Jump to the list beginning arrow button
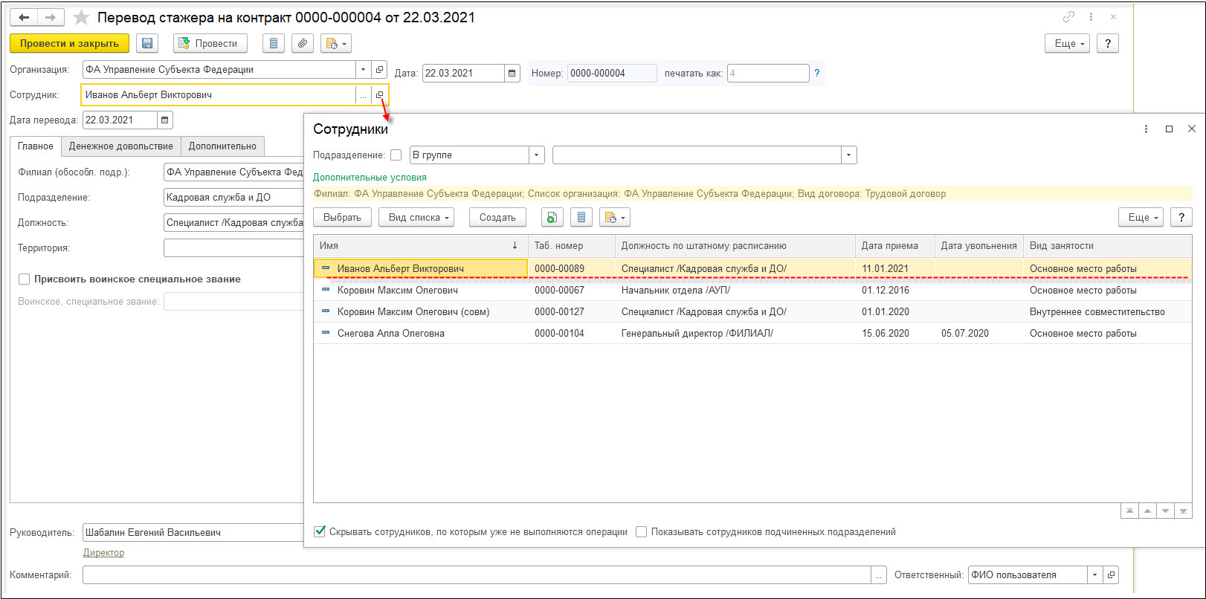This screenshot has width=1206, height=599. pyautogui.click(x=1129, y=511)
